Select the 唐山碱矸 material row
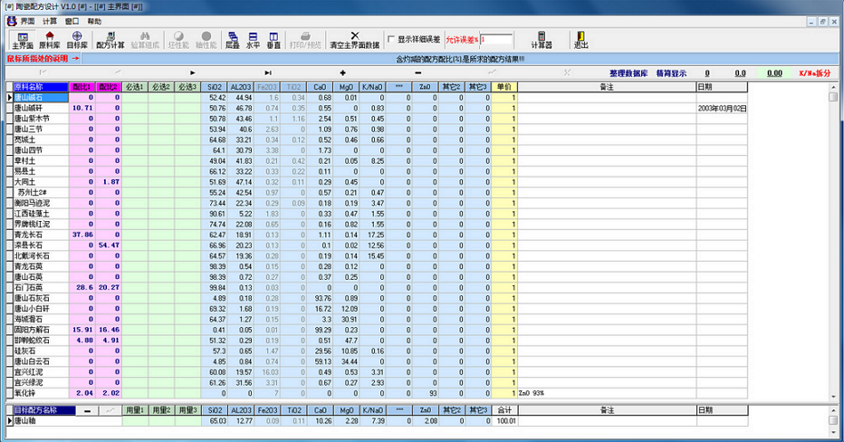This screenshot has height=442, width=844. pyautogui.click(x=36, y=108)
